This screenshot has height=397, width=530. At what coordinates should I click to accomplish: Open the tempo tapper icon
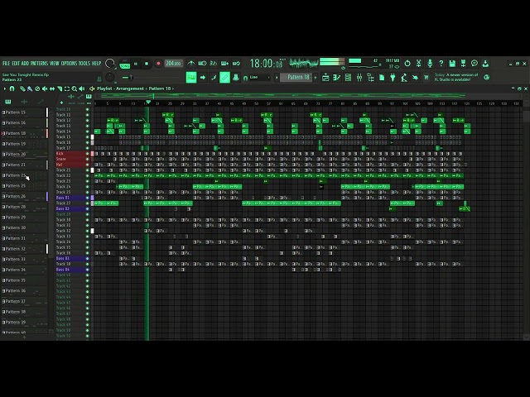click(x=404, y=78)
